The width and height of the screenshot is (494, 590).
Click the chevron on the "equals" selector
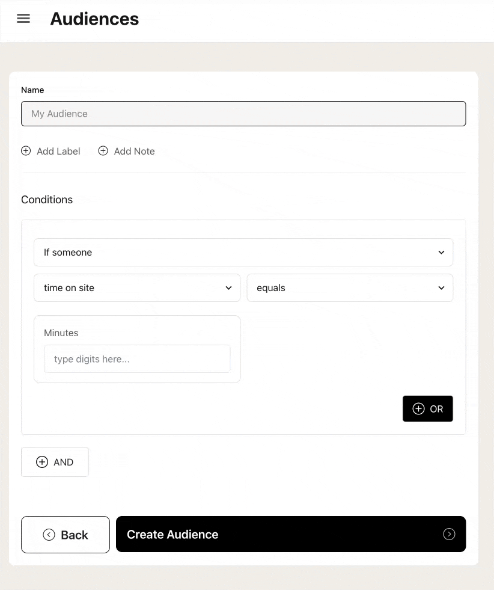pos(441,288)
